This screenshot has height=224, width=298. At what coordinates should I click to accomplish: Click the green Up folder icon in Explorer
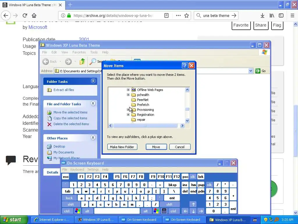click(x=82, y=61)
